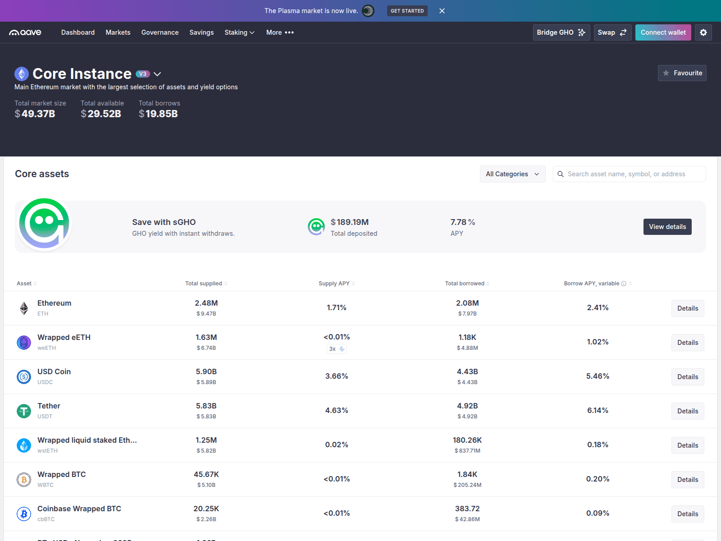Click the Wrapped BTC token icon
Viewport: 721px width, 541px height.
pos(24,480)
